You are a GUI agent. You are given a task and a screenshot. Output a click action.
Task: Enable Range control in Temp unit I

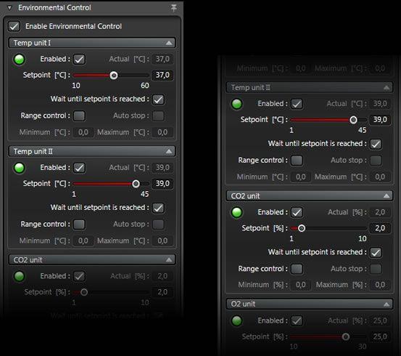pyautogui.click(x=79, y=116)
